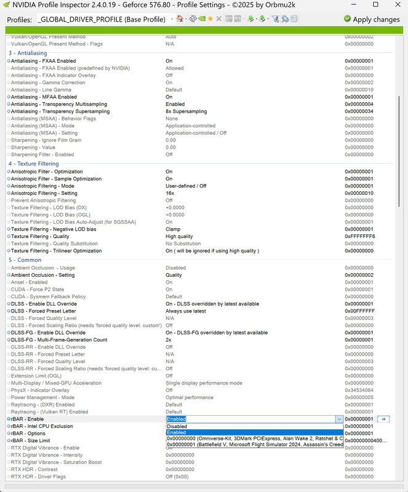This screenshot has width=408, height=492.
Task: Choose 0x00000000 (Omniverse-Kit...) dropdown option
Action: [255, 438]
